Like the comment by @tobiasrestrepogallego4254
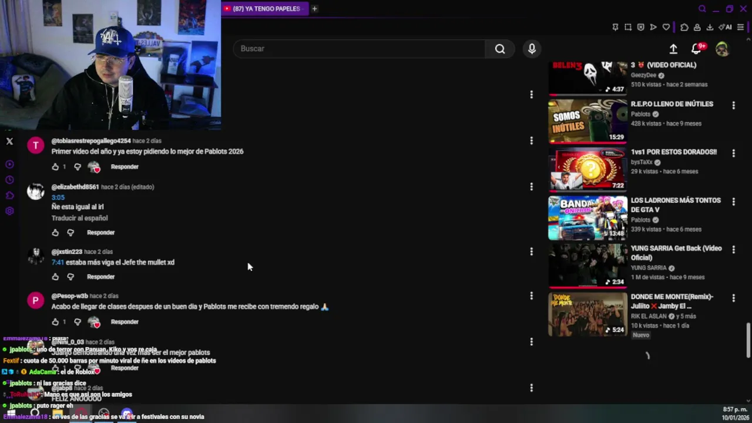Image resolution: width=752 pixels, height=423 pixels. click(55, 167)
